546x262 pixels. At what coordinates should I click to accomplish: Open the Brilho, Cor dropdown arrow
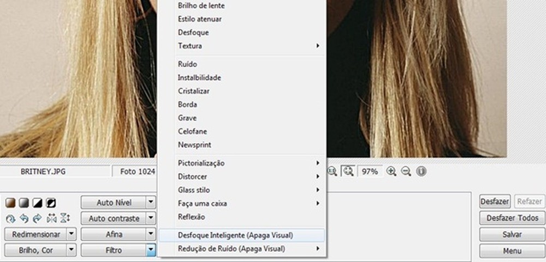tap(71, 250)
